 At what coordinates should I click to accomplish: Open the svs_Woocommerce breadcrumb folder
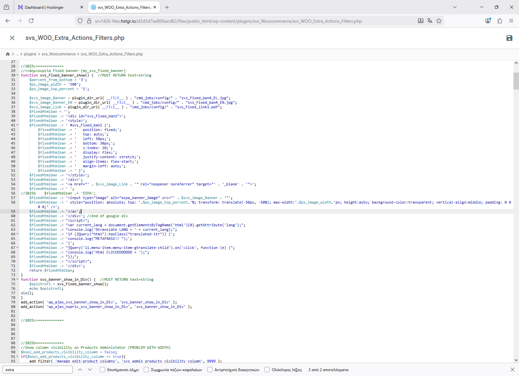(58, 54)
